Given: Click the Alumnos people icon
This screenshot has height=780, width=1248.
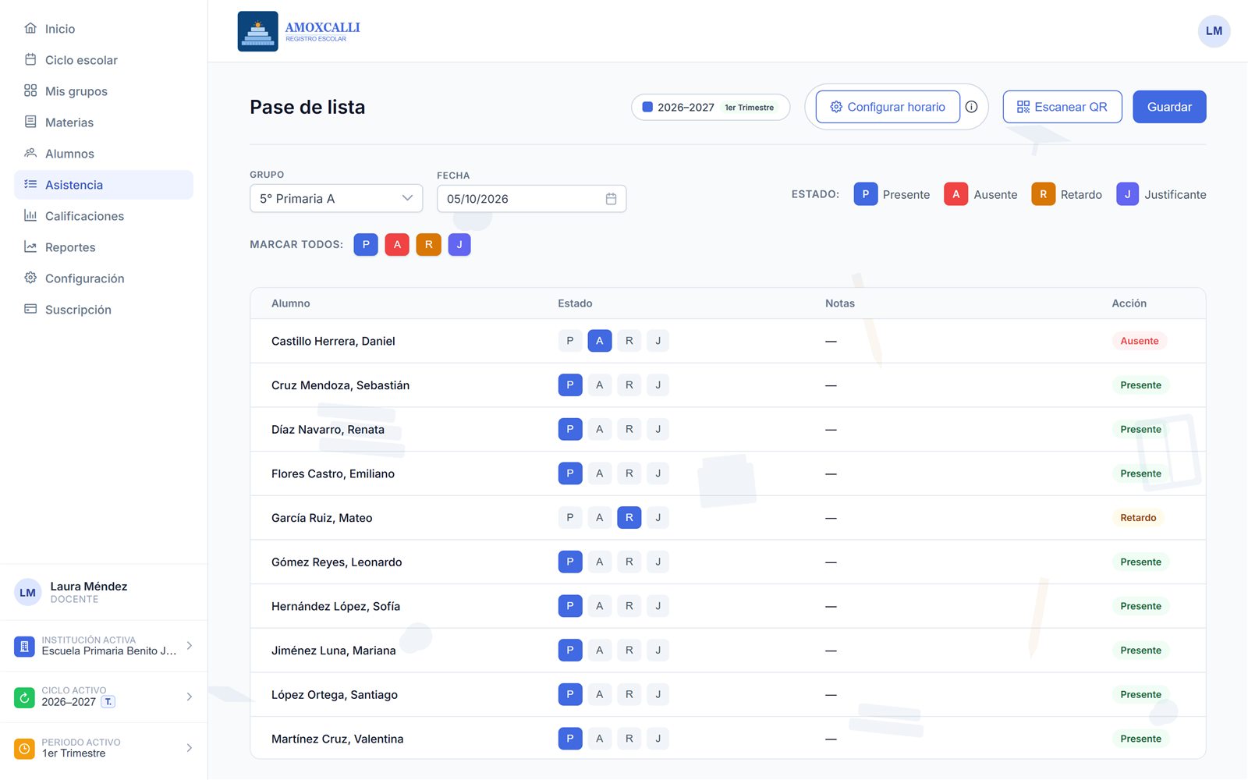Looking at the screenshot, I should 30,153.
